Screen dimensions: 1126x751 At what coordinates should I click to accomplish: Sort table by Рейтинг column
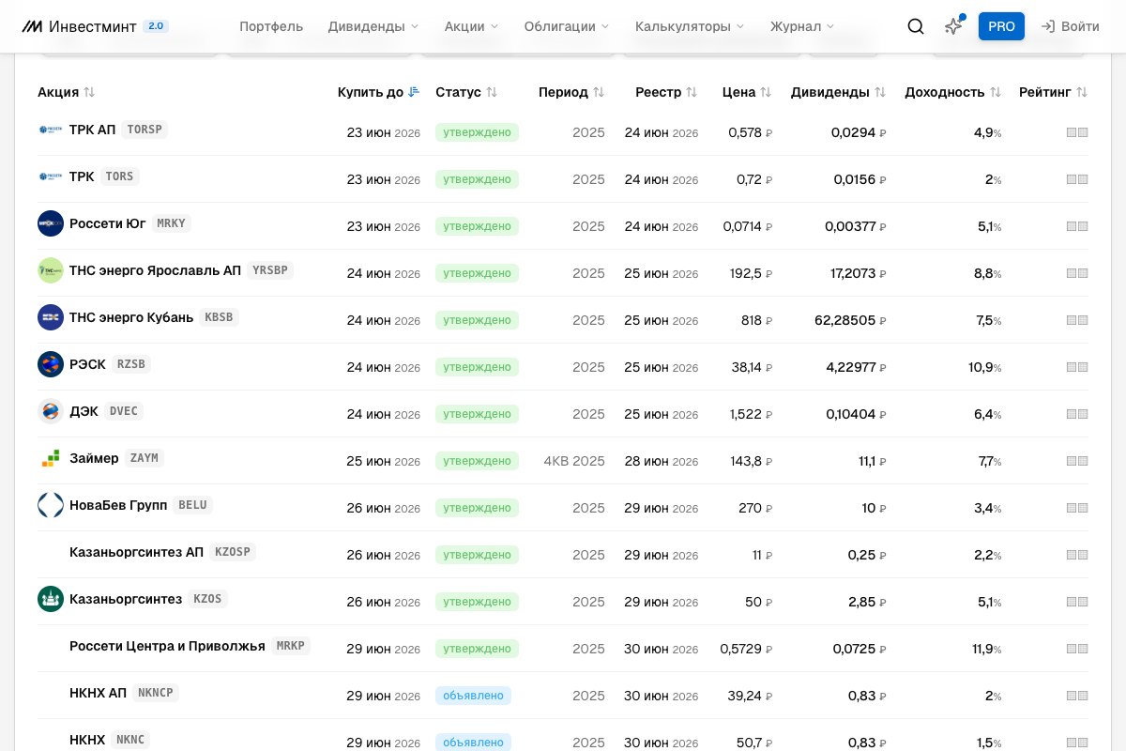point(1054,92)
